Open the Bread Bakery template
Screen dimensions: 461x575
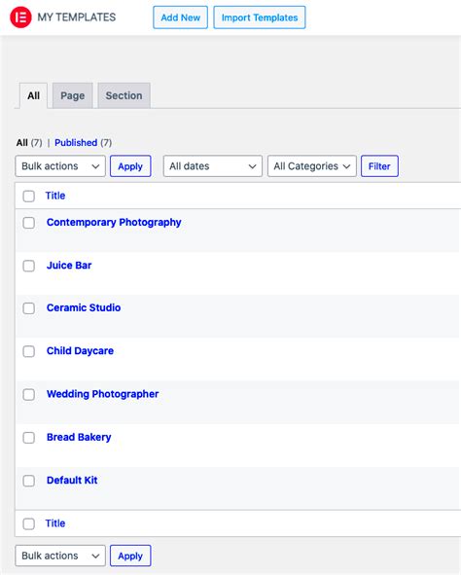[x=79, y=437]
